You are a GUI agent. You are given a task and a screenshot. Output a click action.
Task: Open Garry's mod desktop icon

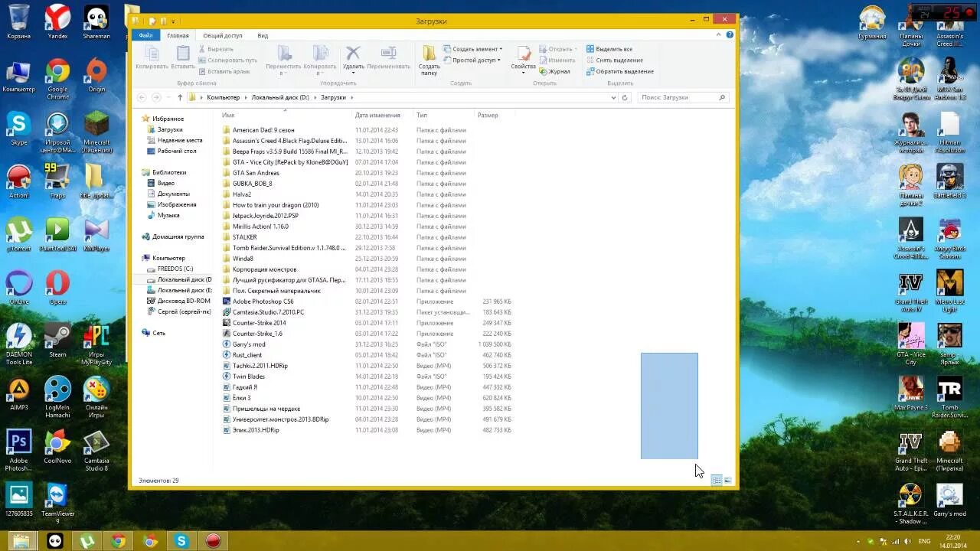coord(949,500)
